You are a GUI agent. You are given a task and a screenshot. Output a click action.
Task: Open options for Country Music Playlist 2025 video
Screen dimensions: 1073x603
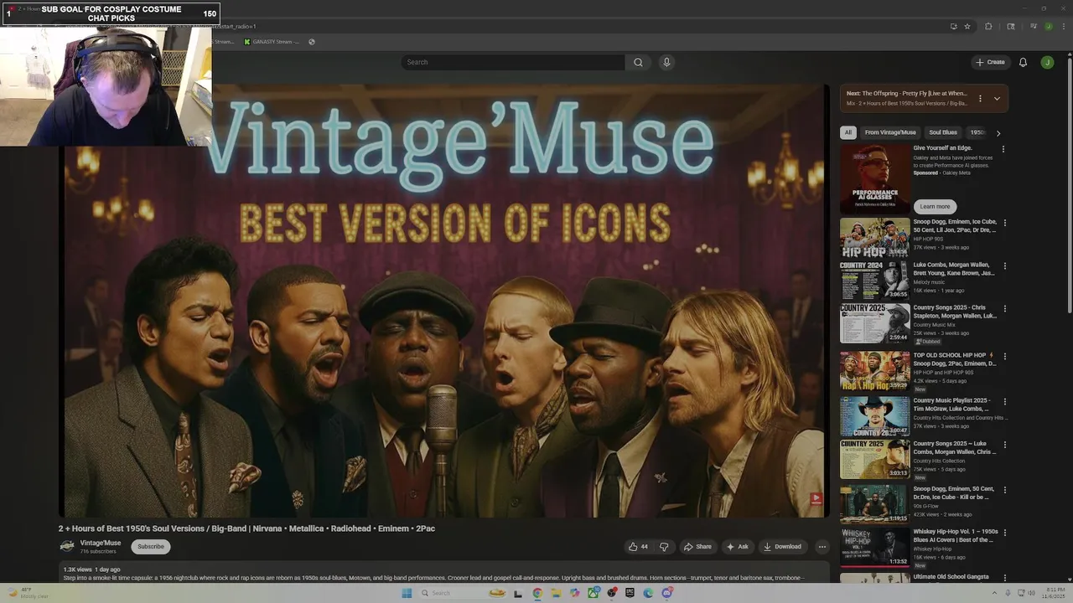[x=1004, y=401]
